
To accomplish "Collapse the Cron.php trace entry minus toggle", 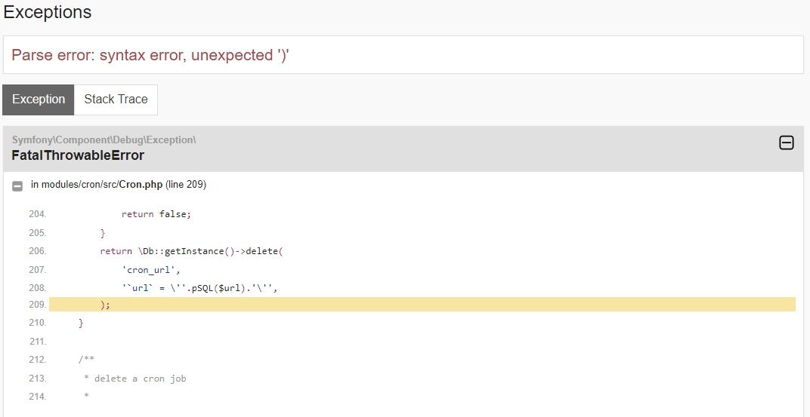I will click(x=17, y=186).
